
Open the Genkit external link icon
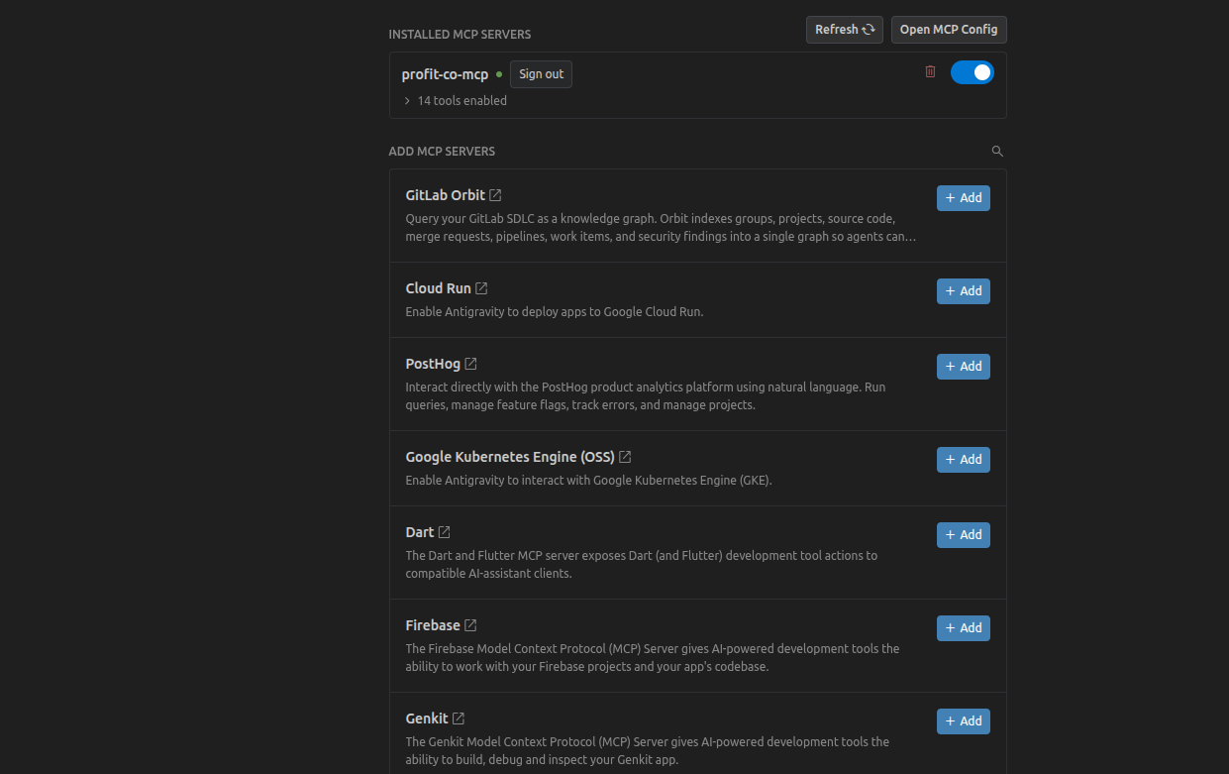point(459,719)
